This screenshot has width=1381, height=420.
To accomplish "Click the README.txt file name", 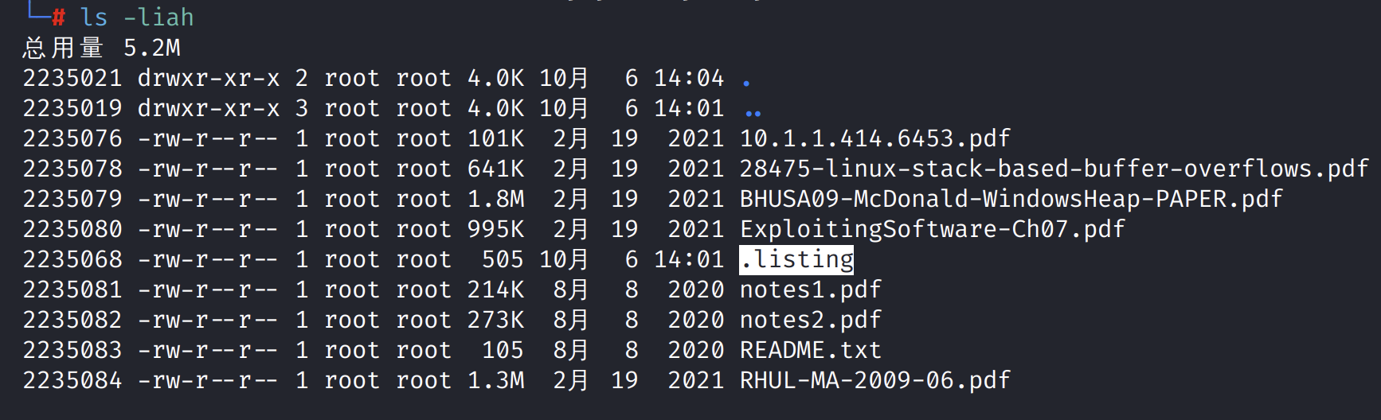I will pyautogui.click(x=810, y=350).
